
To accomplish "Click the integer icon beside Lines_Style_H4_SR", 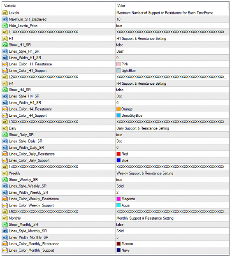I will tap(5, 96).
